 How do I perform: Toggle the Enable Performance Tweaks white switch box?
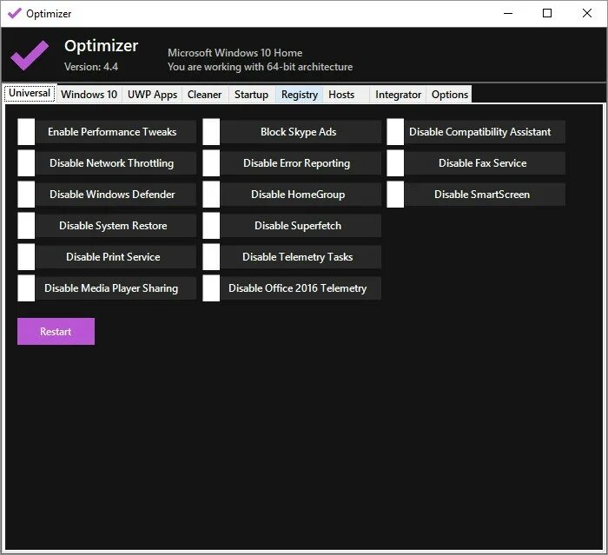26,132
